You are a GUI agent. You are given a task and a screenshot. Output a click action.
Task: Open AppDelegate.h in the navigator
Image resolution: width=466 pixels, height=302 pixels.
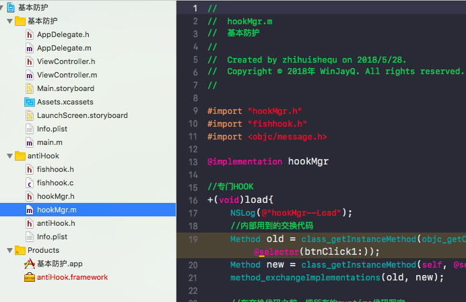(63, 35)
